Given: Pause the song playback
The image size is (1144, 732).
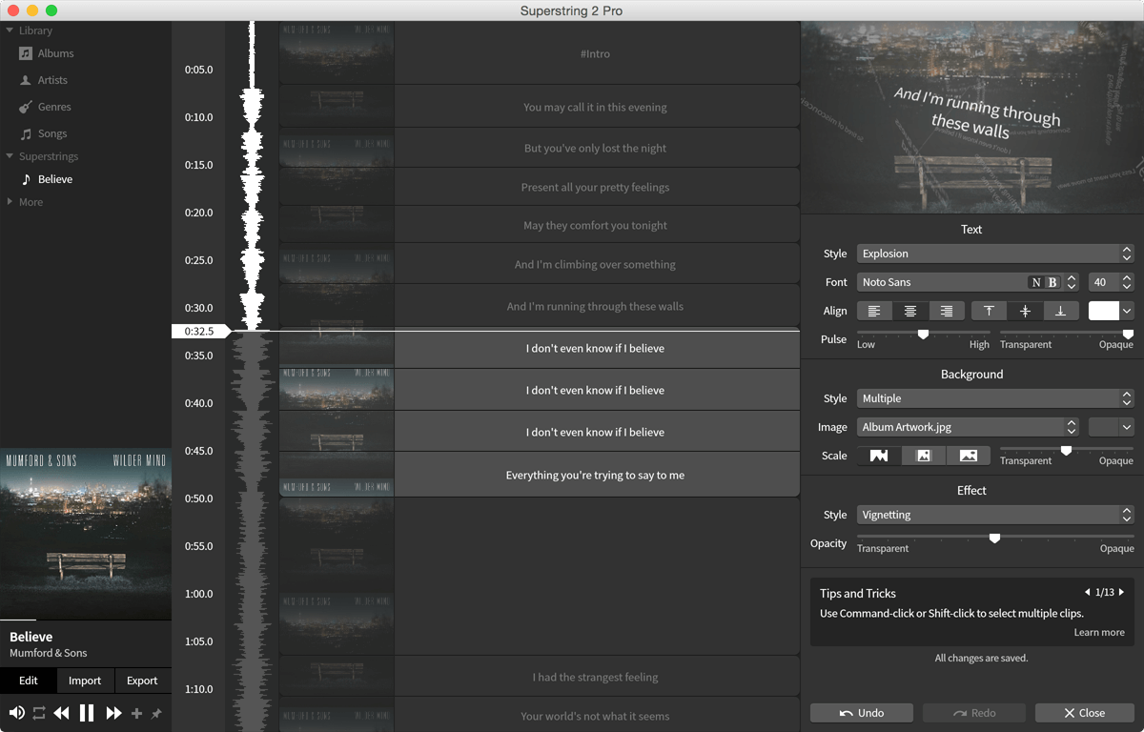Looking at the screenshot, I should (87, 713).
